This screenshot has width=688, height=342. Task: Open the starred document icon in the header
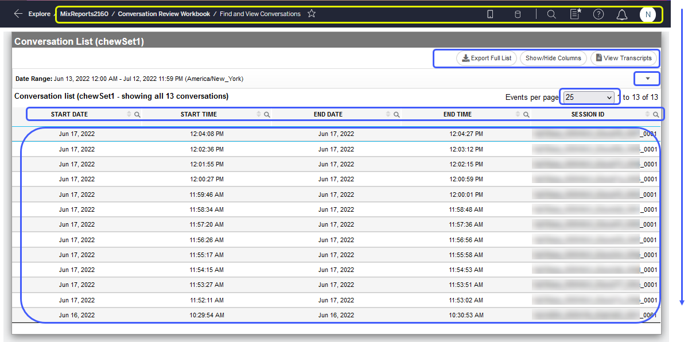point(575,14)
